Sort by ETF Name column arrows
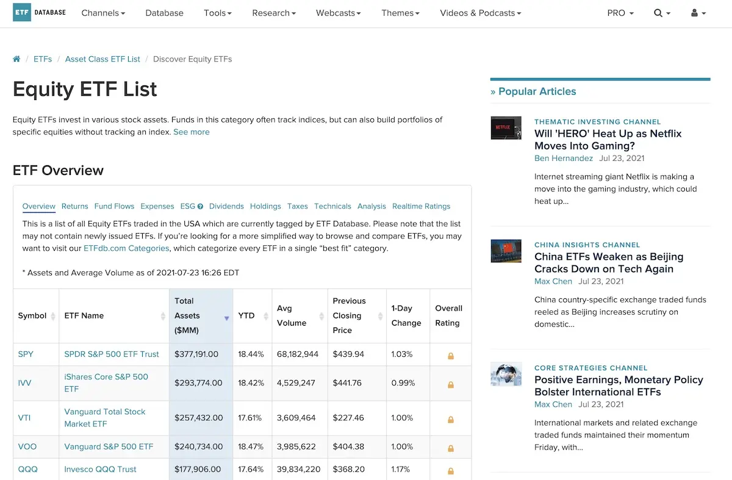The image size is (732, 480). (163, 316)
